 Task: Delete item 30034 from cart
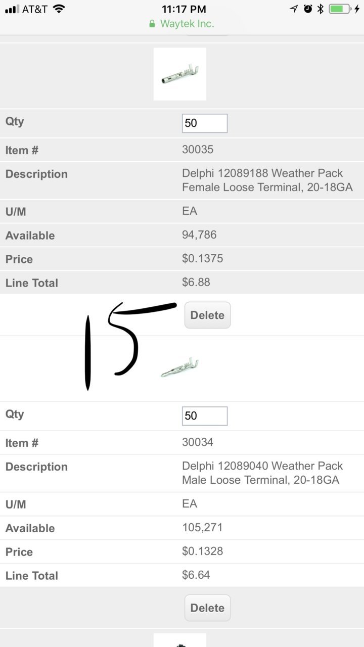(x=207, y=608)
